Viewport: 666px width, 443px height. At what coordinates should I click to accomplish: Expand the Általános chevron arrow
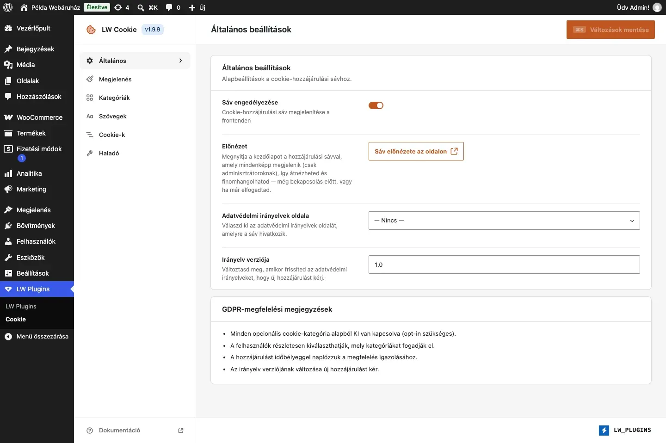coord(180,61)
